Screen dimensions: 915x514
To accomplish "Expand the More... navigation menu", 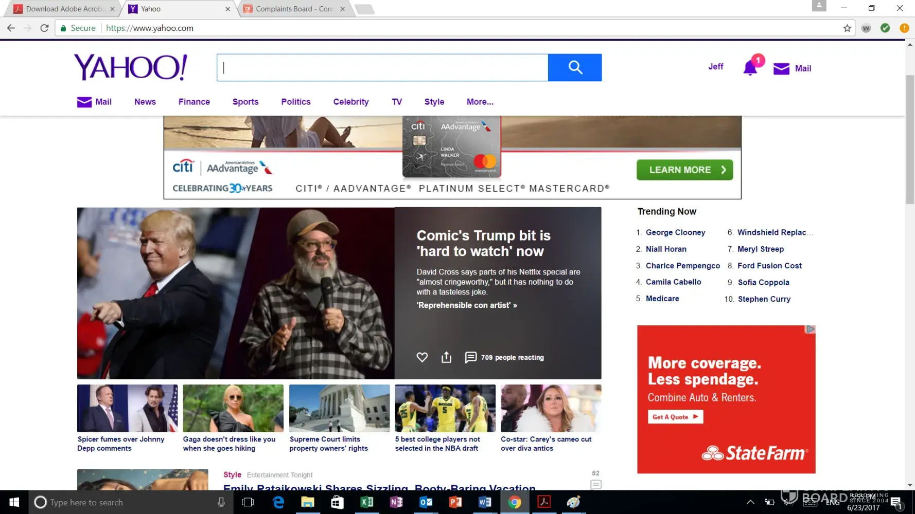I will click(x=480, y=102).
